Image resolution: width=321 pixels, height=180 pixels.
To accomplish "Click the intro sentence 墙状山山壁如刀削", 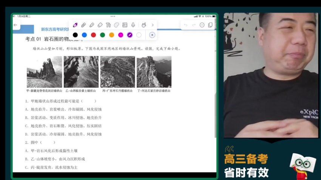I will (x=106, y=49).
